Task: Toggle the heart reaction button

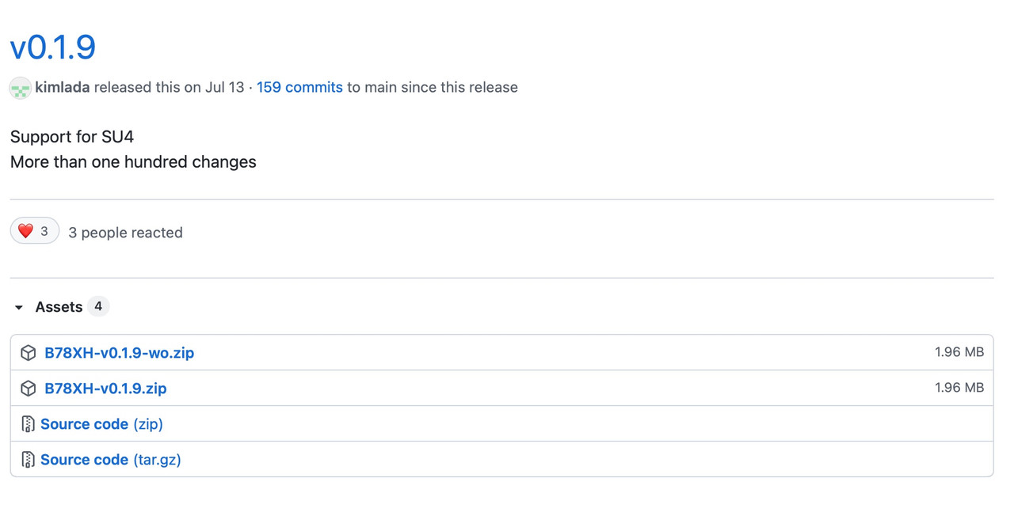Action: coord(35,231)
